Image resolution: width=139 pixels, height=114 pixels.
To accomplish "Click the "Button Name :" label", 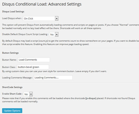I will coord(10,60).
